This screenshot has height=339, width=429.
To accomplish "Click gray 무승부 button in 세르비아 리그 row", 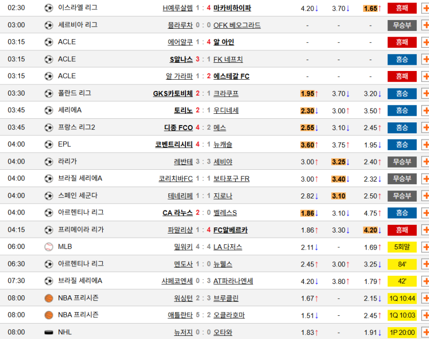I will tap(402, 25).
